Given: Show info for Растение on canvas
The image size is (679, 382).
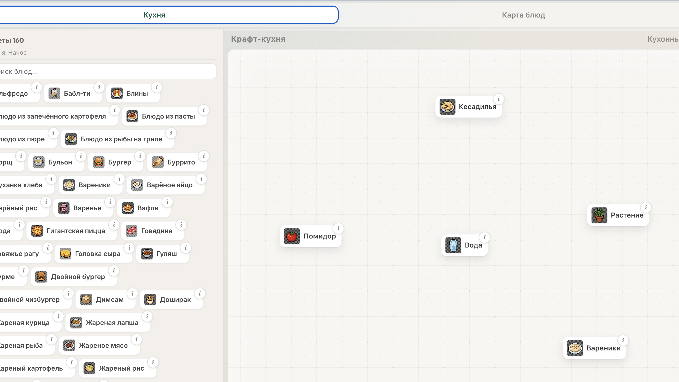Looking at the screenshot, I should (x=646, y=207).
